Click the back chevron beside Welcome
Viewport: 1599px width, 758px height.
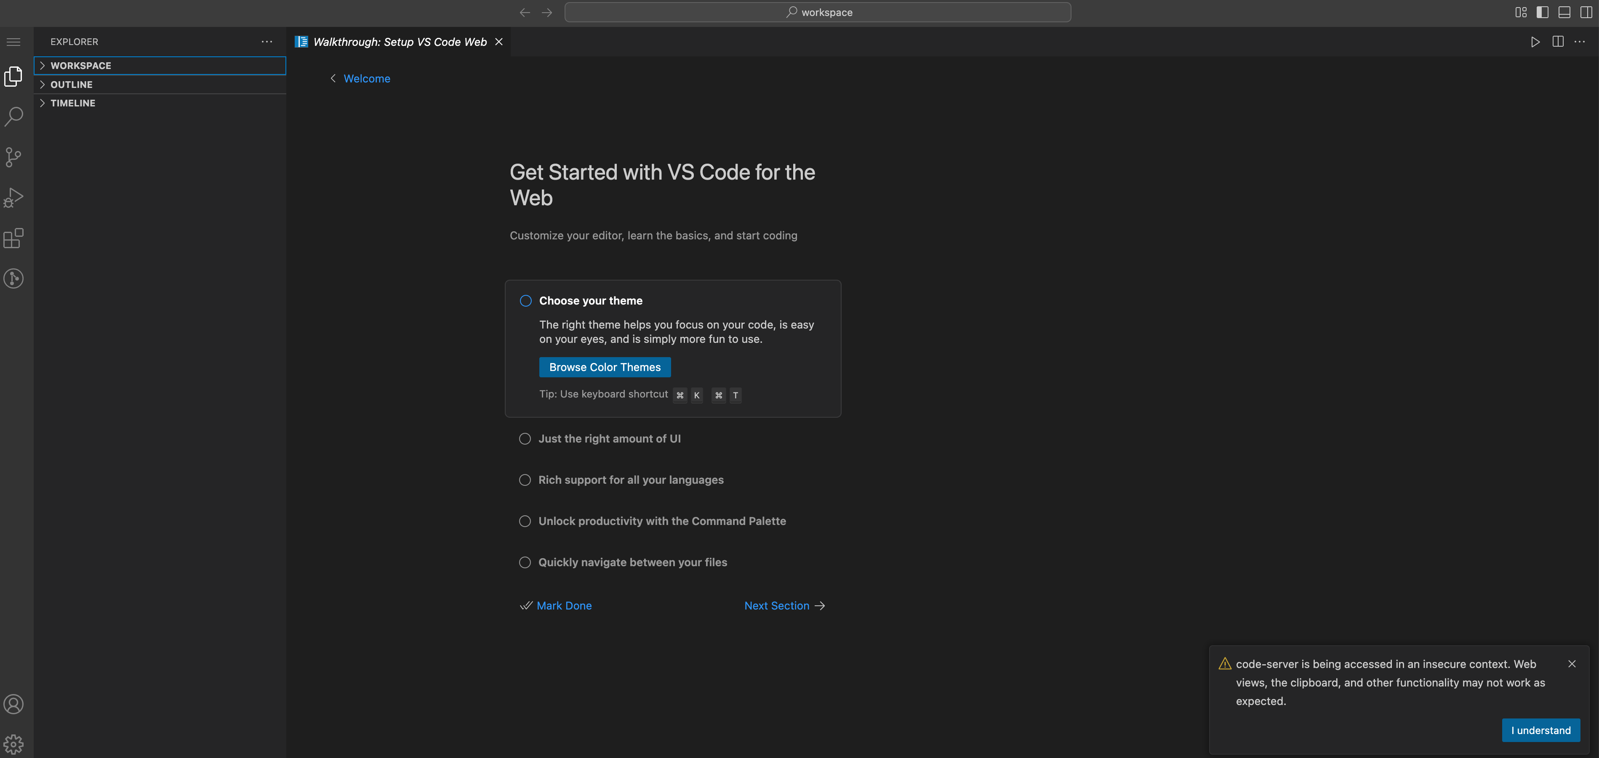(x=333, y=78)
